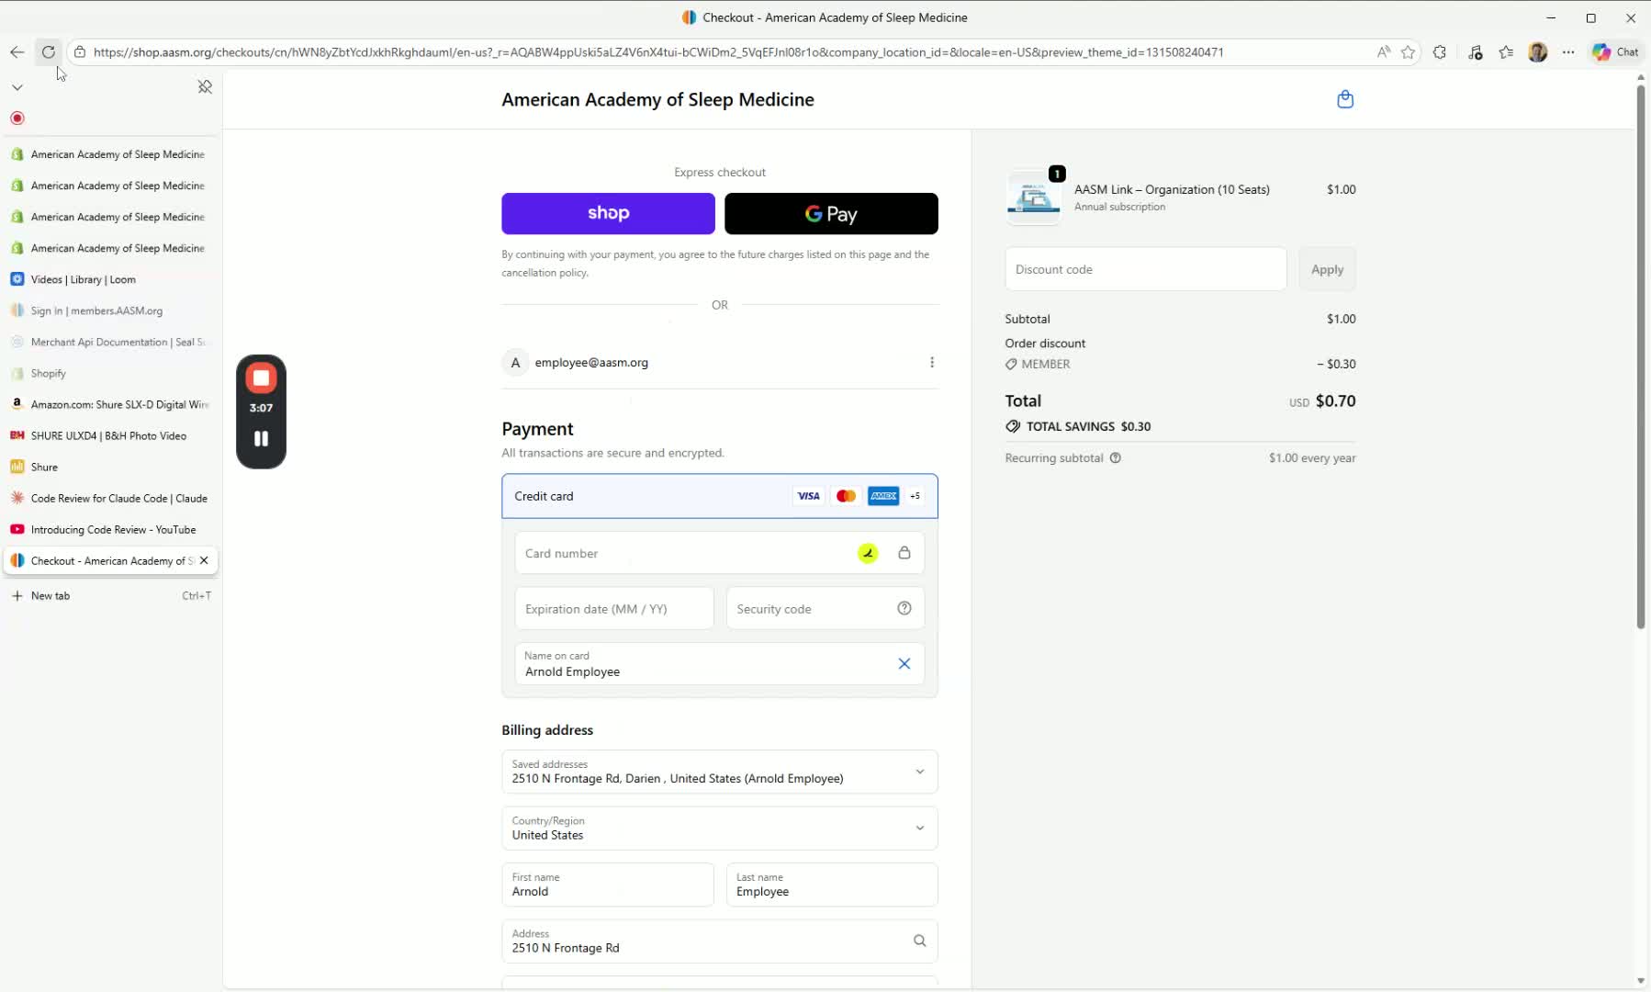Image resolution: width=1651 pixels, height=992 pixels.
Task: Switch to Introducing Code Review - YouTube tab
Action: coord(111,529)
